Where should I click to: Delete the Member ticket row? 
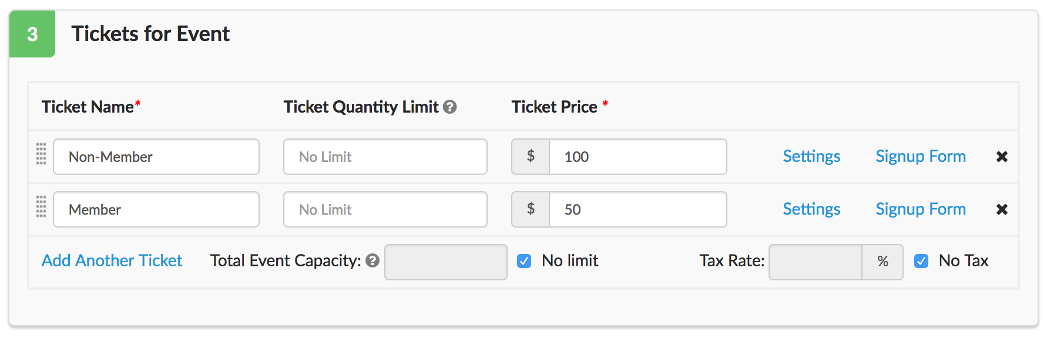pos(1002,209)
